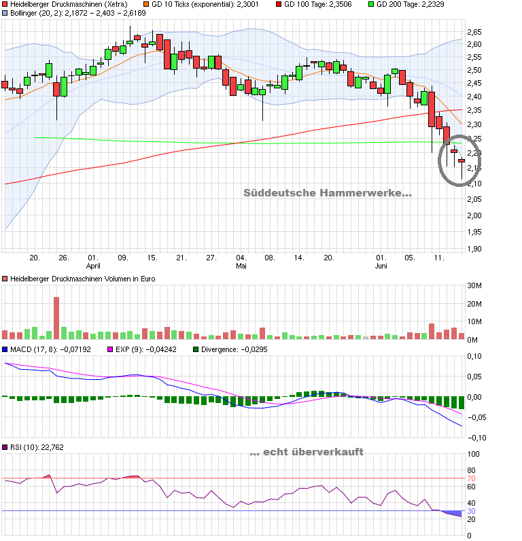The image size is (522, 541).
Task: Click the red GD 100 Tage legend swatch
Action: pos(279,5)
